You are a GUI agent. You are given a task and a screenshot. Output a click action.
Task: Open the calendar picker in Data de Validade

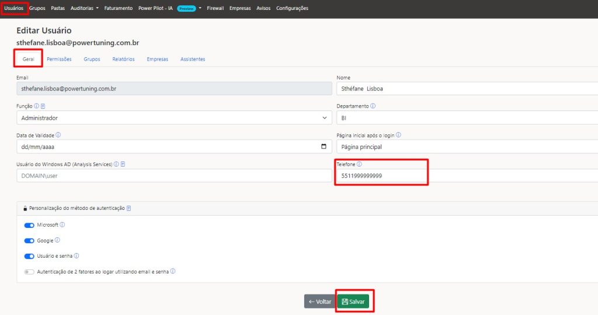(x=324, y=147)
